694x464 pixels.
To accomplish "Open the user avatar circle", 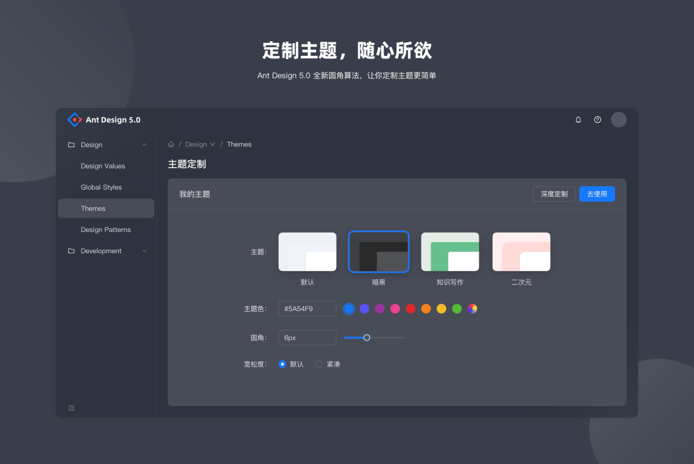I will pos(619,120).
